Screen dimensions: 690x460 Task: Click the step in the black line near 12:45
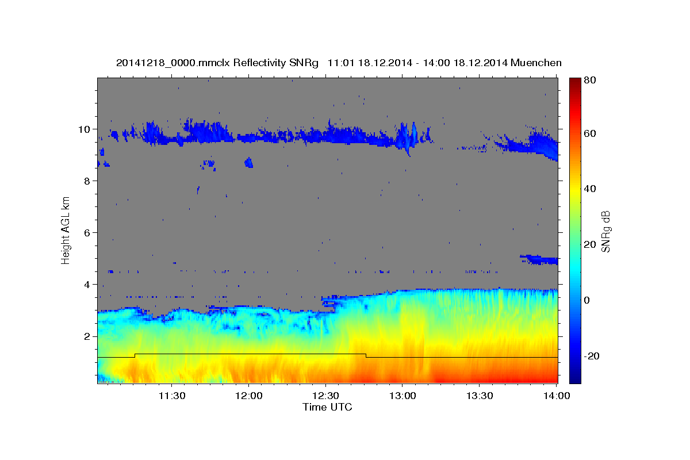pyautogui.click(x=366, y=355)
